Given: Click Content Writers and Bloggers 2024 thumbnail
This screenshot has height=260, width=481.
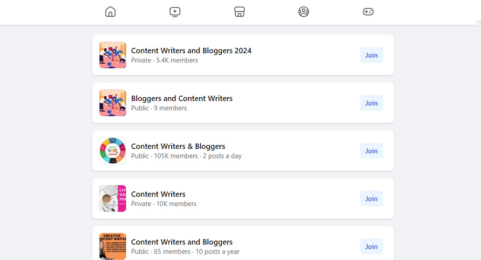Looking at the screenshot, I should pos(113,55).
